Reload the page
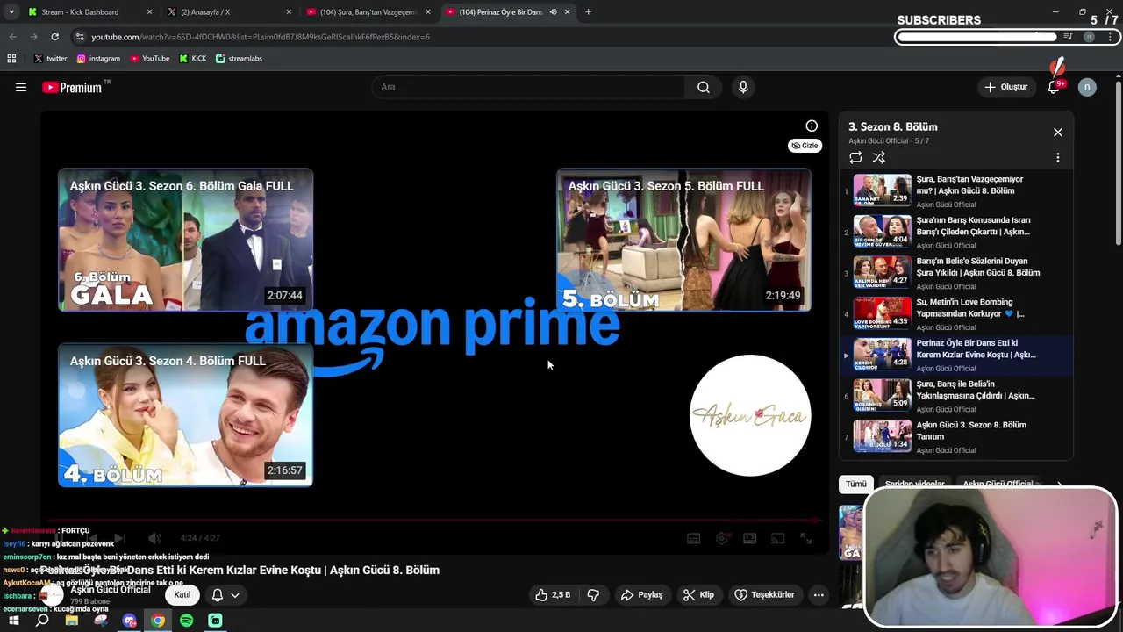 (x=54, y=37)
